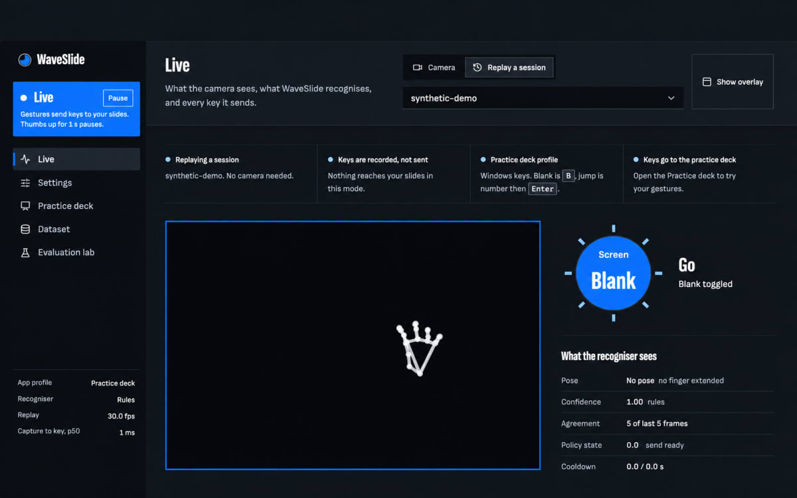The height and width of the screenshot is (498, 797).
Task: Switch source to Camera
Action: pos(434,67)
